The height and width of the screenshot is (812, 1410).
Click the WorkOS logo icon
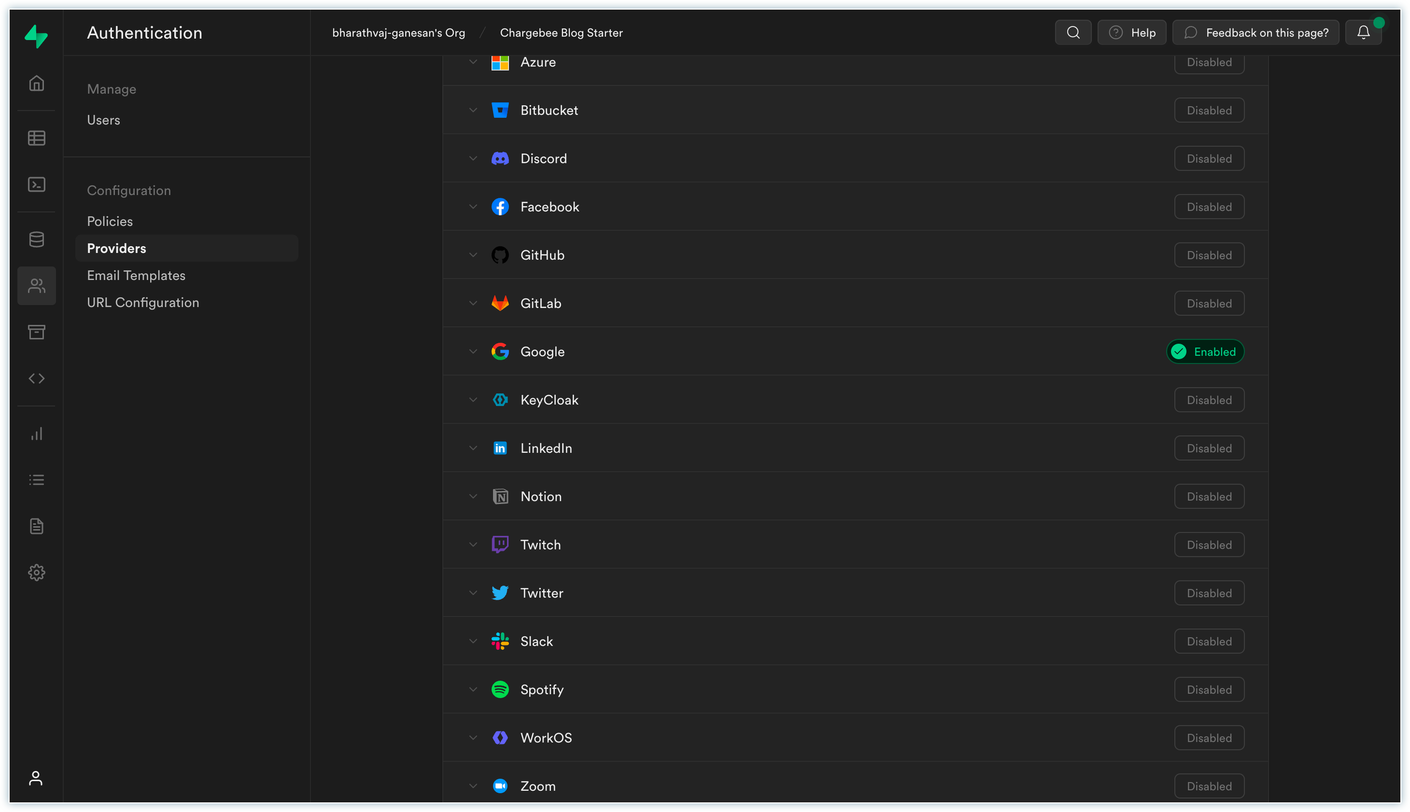pos(500,737)
